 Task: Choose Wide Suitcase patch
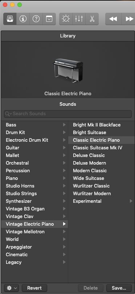click(x=101, y=178)
